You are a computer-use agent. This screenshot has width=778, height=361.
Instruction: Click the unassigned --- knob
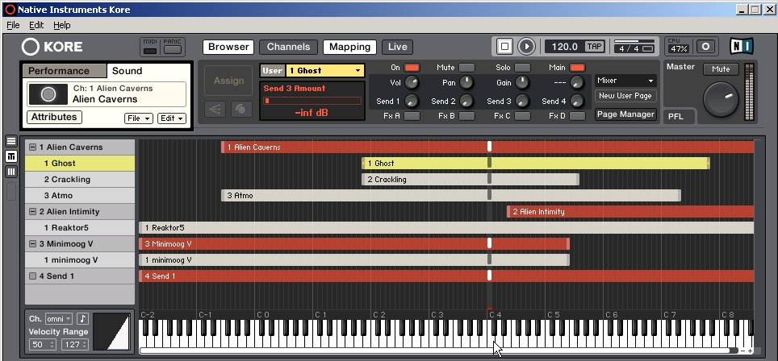(x=576, y=82)
